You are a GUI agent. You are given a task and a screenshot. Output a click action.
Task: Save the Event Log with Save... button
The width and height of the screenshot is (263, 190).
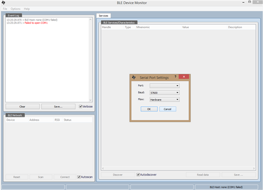tap(58, 107)
